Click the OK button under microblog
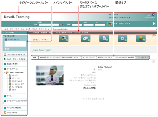Viewport: 158px width, 117px height. [x=7, y=49]
